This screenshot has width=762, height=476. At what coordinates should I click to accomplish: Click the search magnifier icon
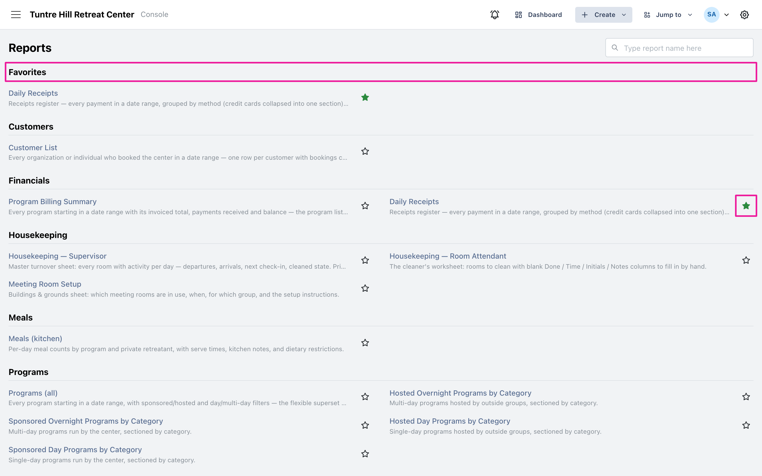pos(615,48)
